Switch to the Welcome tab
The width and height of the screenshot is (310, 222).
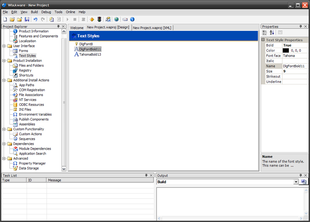tap(77, 28)
